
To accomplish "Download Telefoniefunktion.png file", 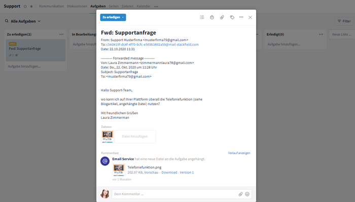I will pos(169,173).
